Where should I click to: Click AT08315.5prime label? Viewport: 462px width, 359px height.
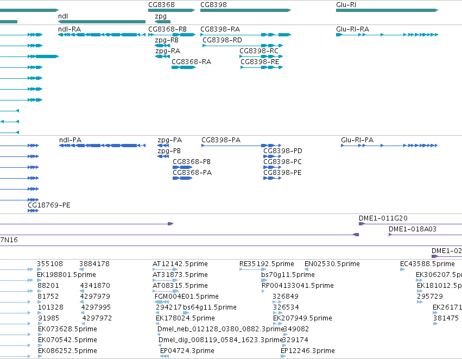point(180,286)
